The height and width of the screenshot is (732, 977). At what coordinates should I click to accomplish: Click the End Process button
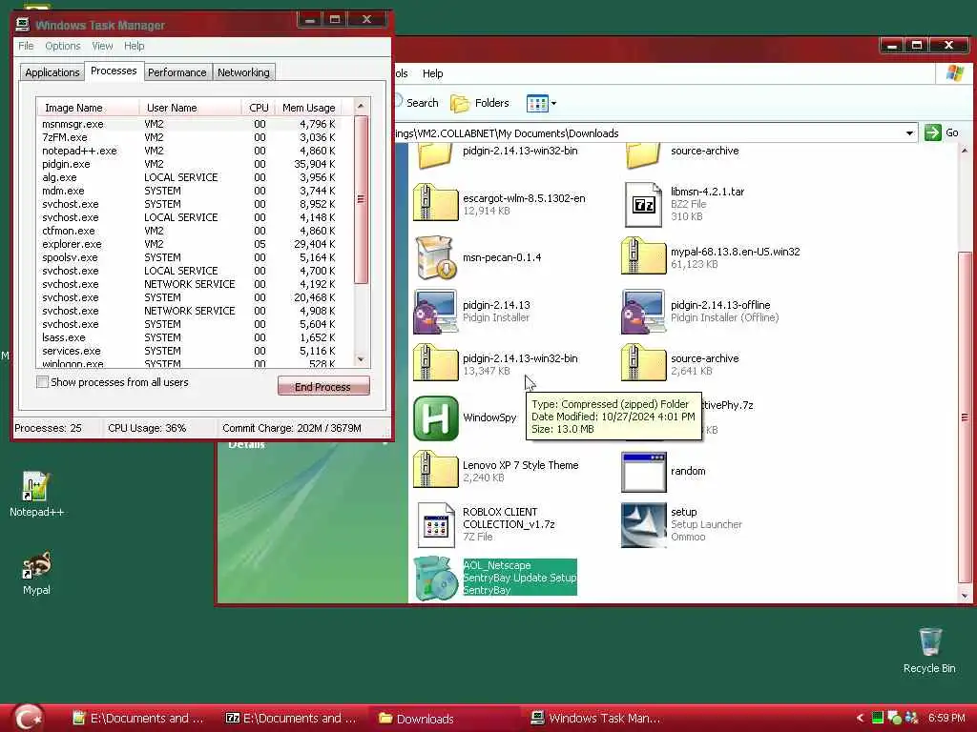point(323,387)
